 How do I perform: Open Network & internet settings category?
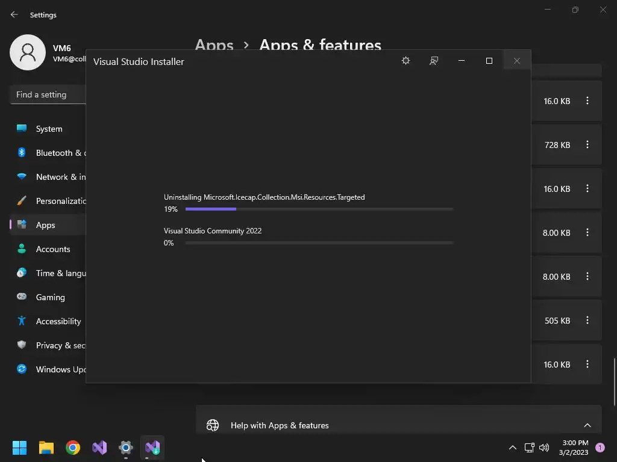pos(47,177)
